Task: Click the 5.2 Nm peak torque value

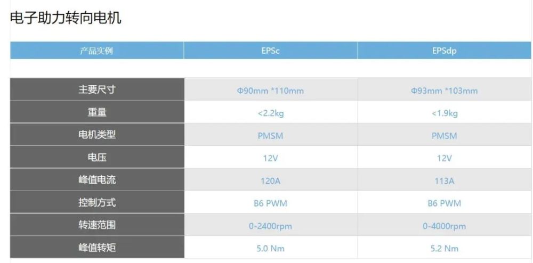Action: 445,249
